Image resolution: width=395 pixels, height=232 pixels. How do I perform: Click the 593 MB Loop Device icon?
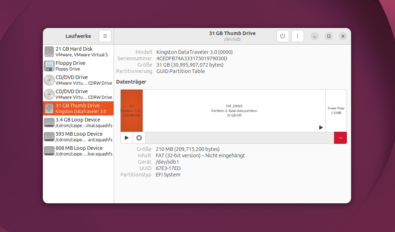(x=49, y=137)
